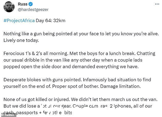
Task: Click the 'Damage limitation.' text
Action: click(120, 86)
